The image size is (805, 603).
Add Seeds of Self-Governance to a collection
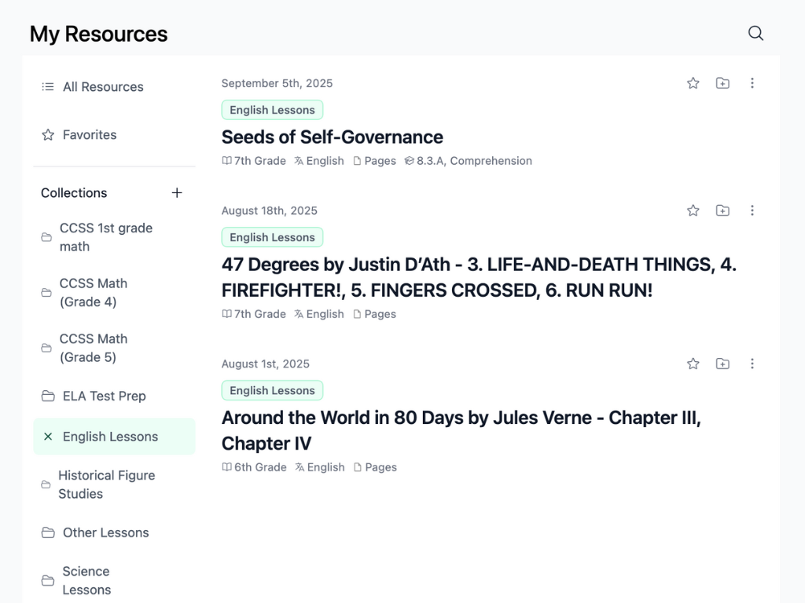point(722,82)
